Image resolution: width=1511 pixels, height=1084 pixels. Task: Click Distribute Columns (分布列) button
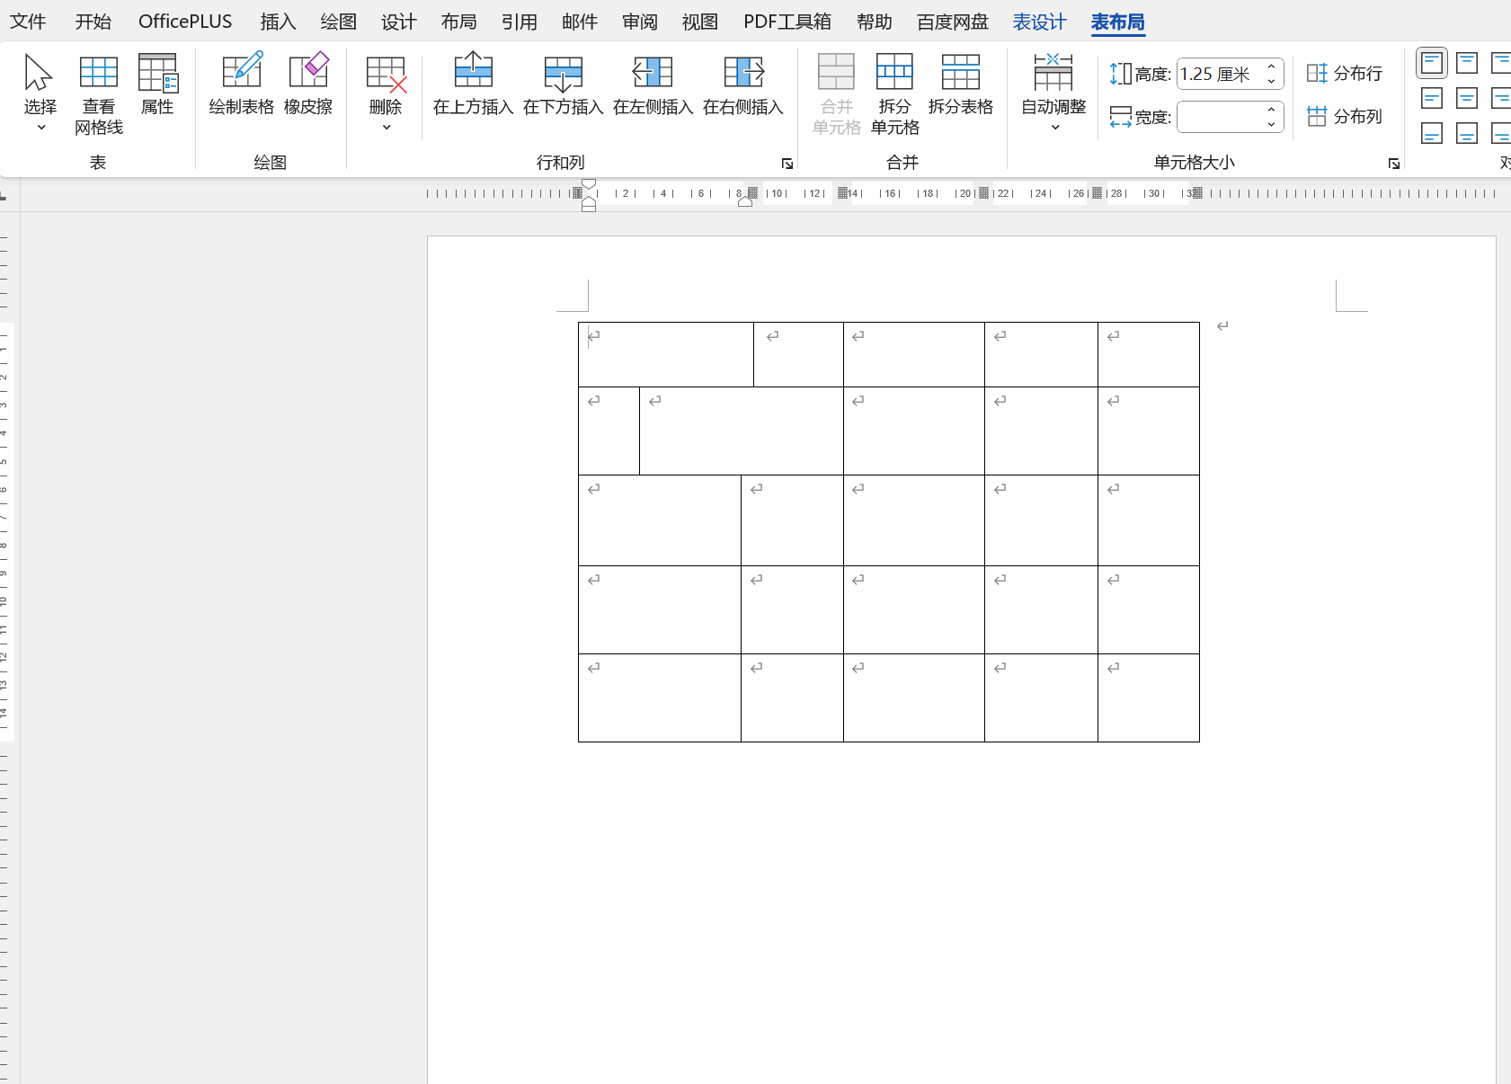click(1345, 117)
